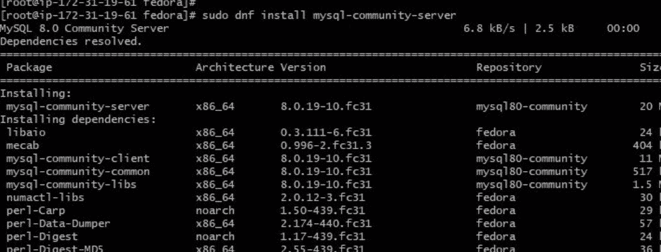This screenshot has width=661, height=252.
Task: Click the perl-Carp package name
Action: pos(35,211)
